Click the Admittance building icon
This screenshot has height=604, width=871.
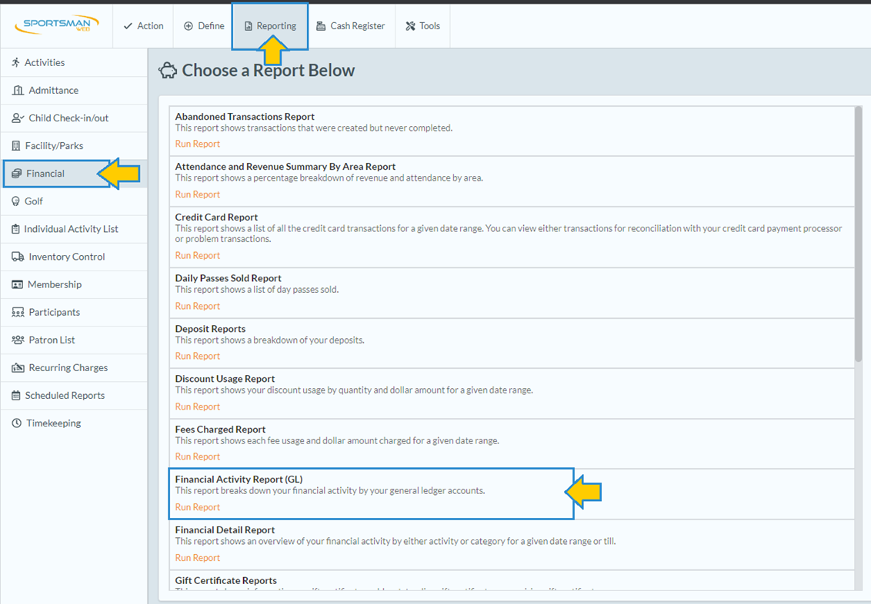click(18, 91)
